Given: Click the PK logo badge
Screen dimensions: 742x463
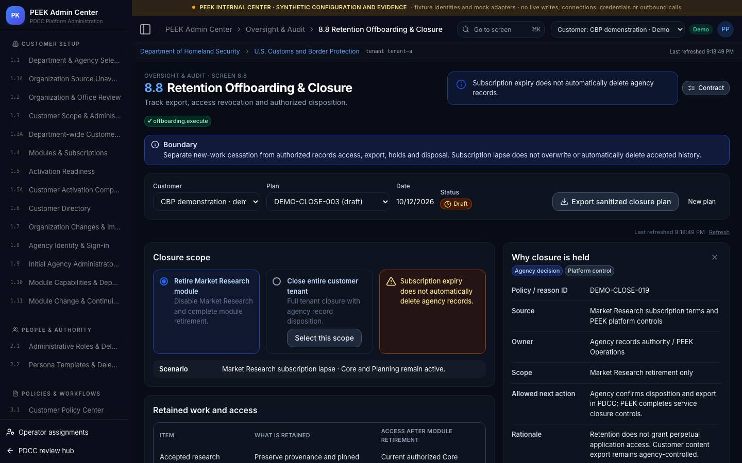Looking at the screenshot, I should pos(15,16).
